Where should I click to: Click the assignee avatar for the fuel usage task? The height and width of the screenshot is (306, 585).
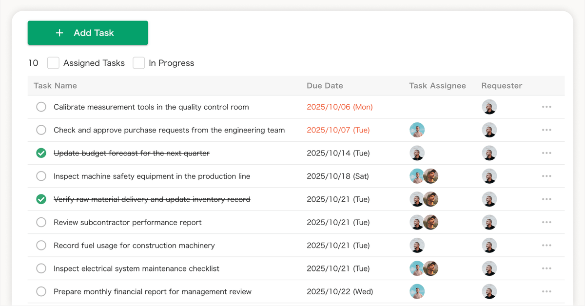(x=417, y=245)
